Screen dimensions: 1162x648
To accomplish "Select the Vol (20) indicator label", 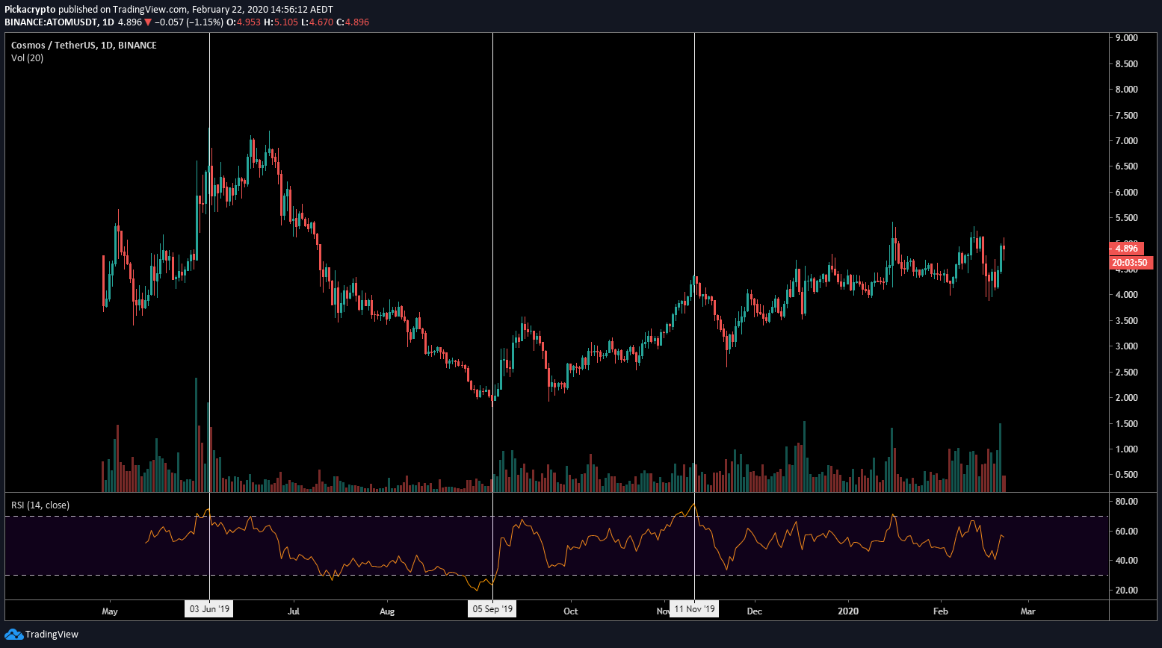I will tap(27, 58).
